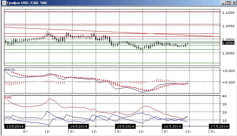Click the +0.000 MACD scale label
Image resolution: width=237 pixels, height=136 pixels.
[229, 82]
